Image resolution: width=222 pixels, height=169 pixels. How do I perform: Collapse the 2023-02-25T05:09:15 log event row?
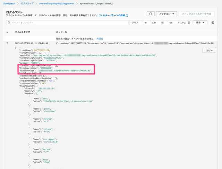pos(7,43)
